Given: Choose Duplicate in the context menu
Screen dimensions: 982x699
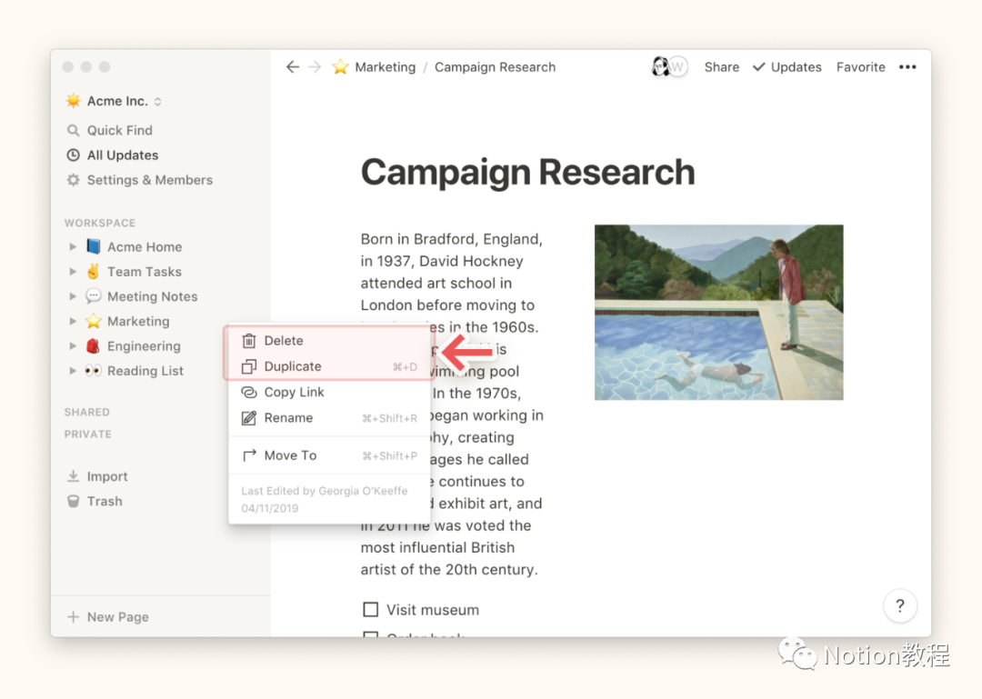Looking at the screenshot, I should pyautogui.click(x=292, y=366).
